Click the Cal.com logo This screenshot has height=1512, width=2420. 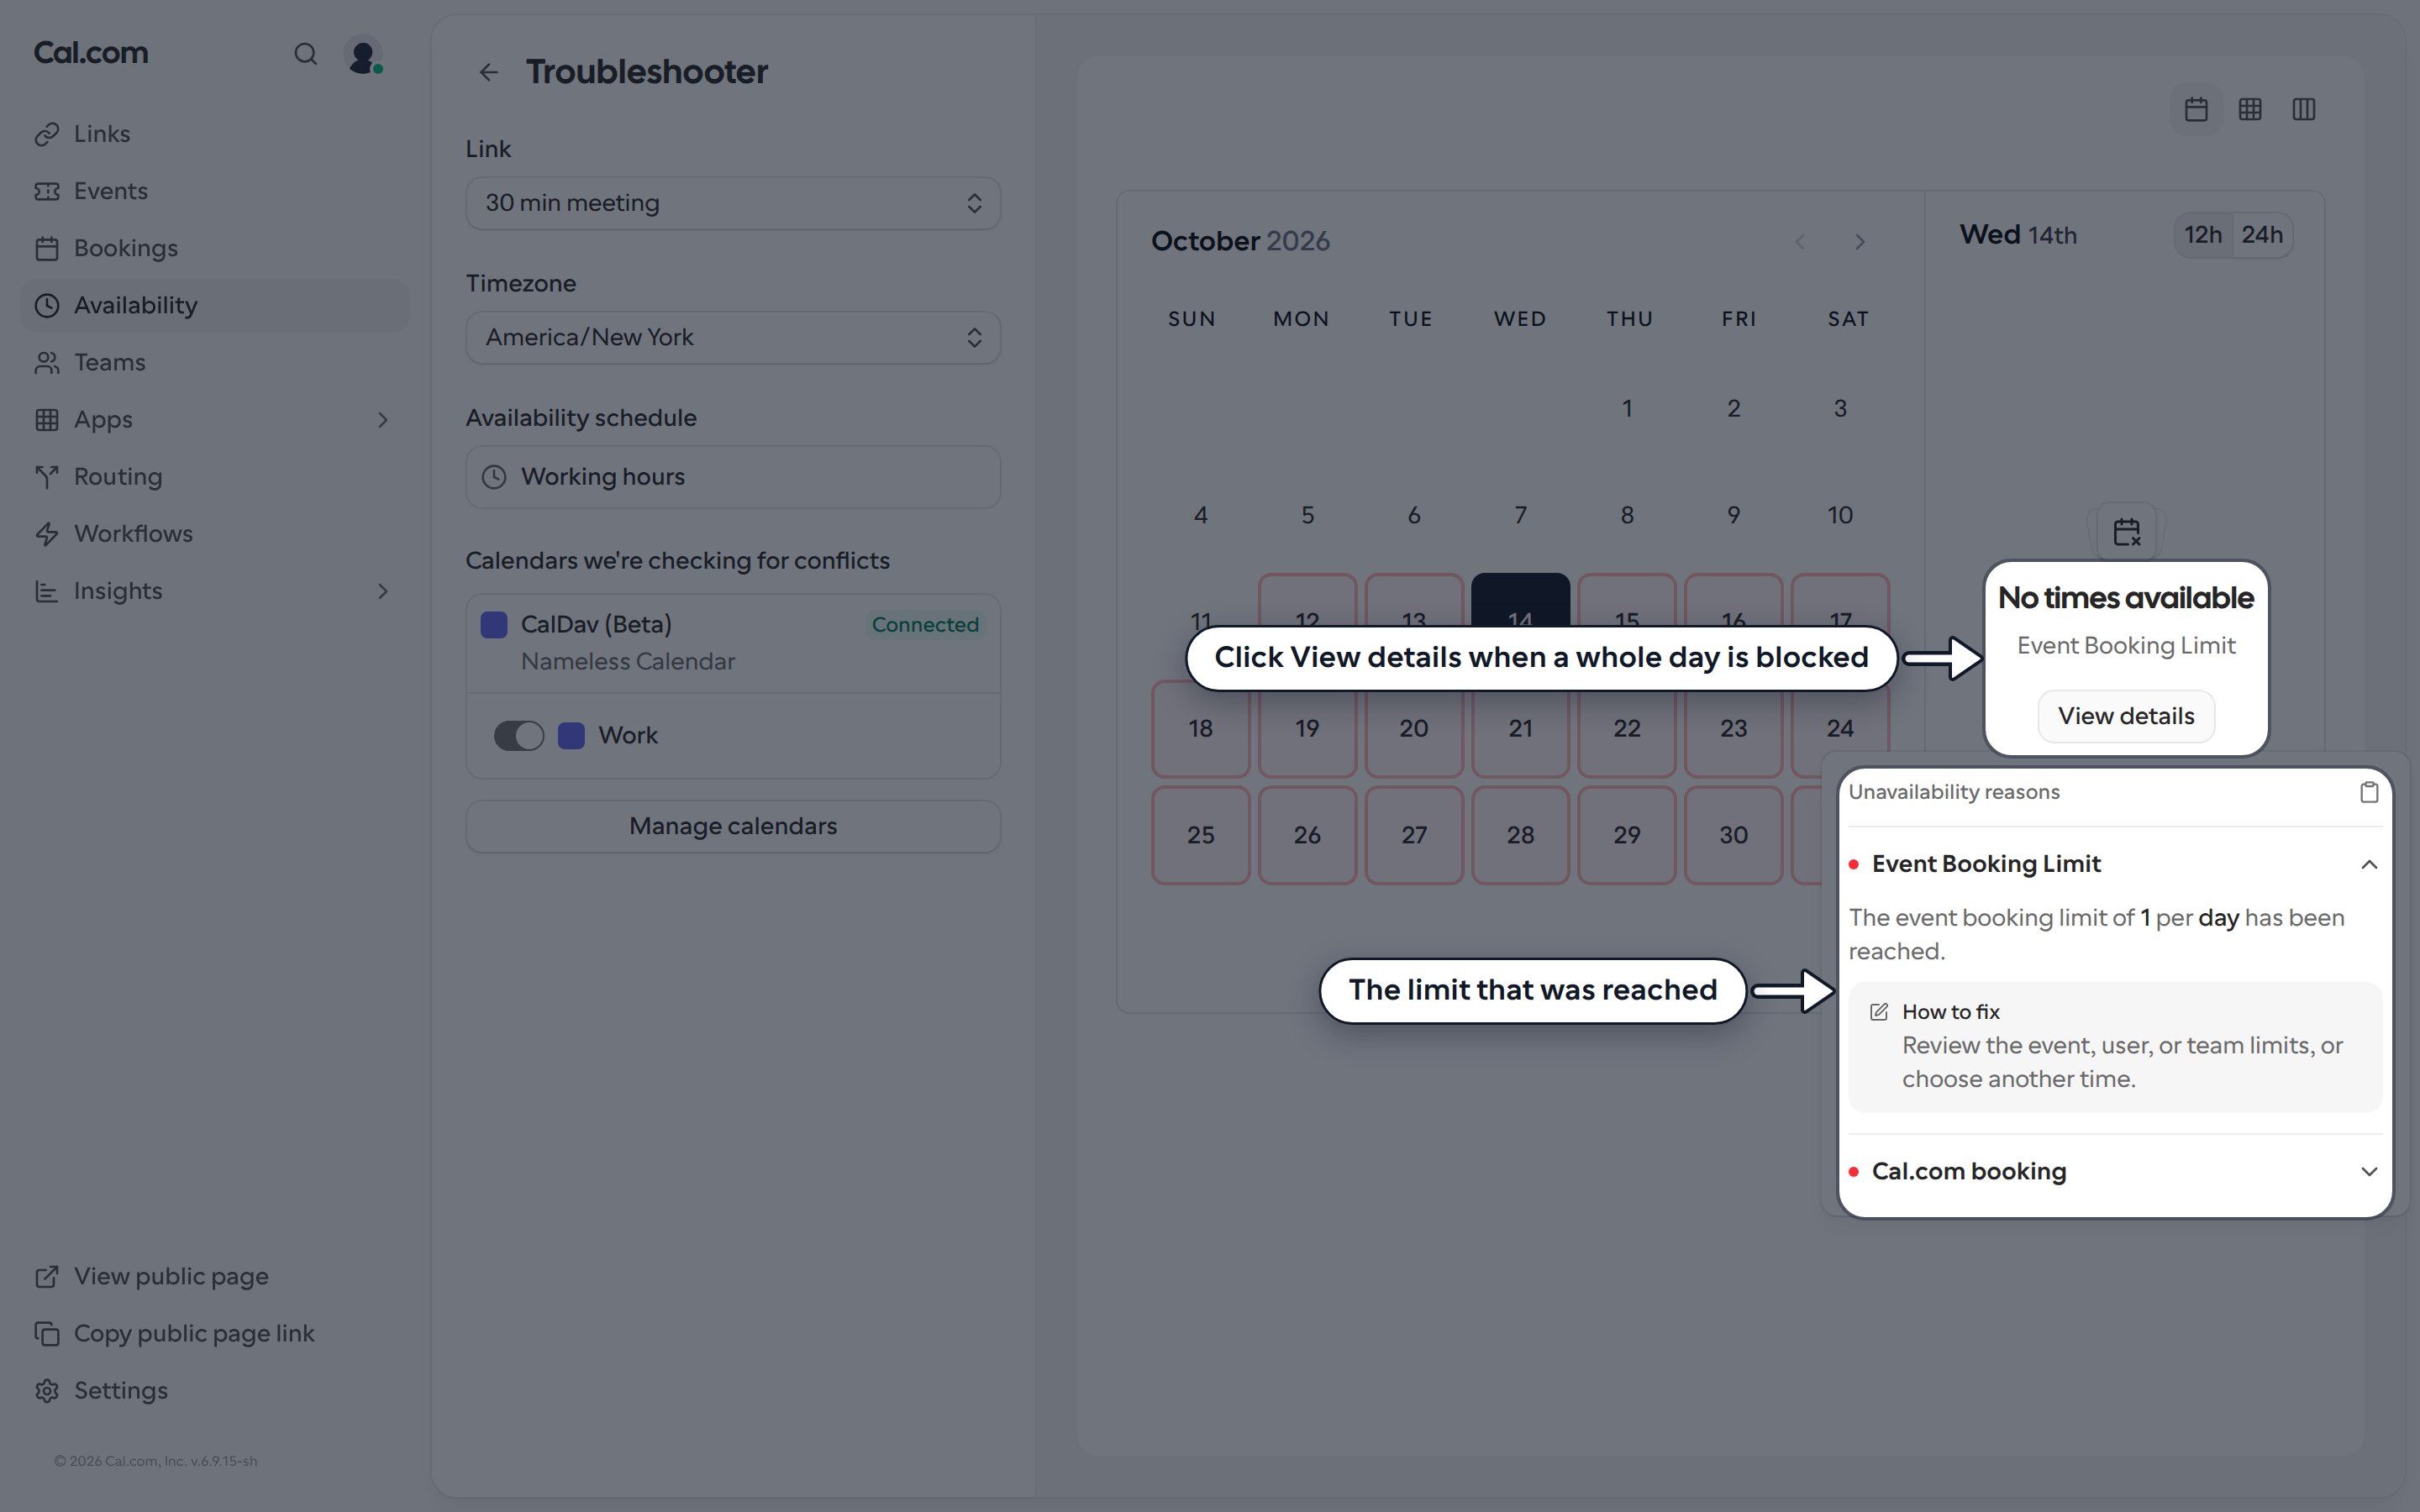click(x=91, y=53)
